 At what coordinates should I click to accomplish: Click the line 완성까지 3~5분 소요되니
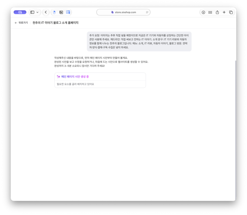80,66
